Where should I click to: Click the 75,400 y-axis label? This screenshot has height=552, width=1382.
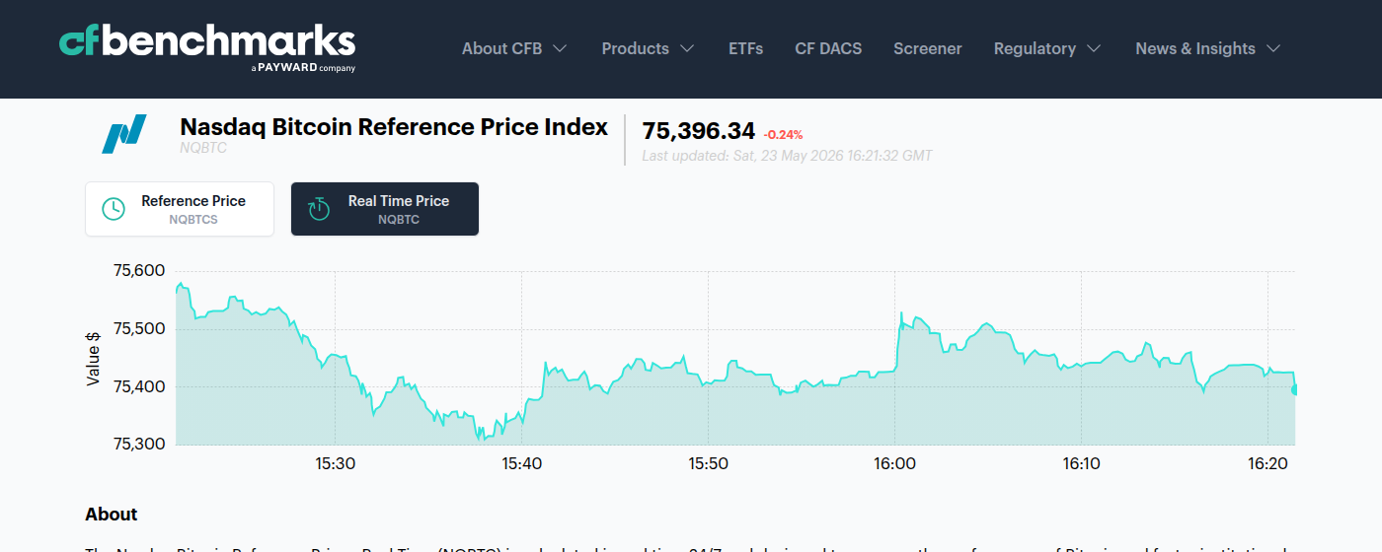click(139, 386)
